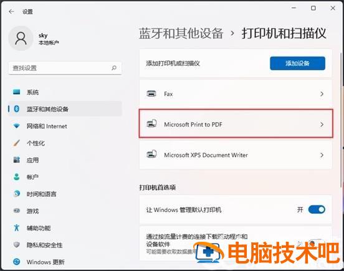Expand the Fax printer entry chevron
Image resolution: width=344 pixels, height=271 pixels.
322,94
